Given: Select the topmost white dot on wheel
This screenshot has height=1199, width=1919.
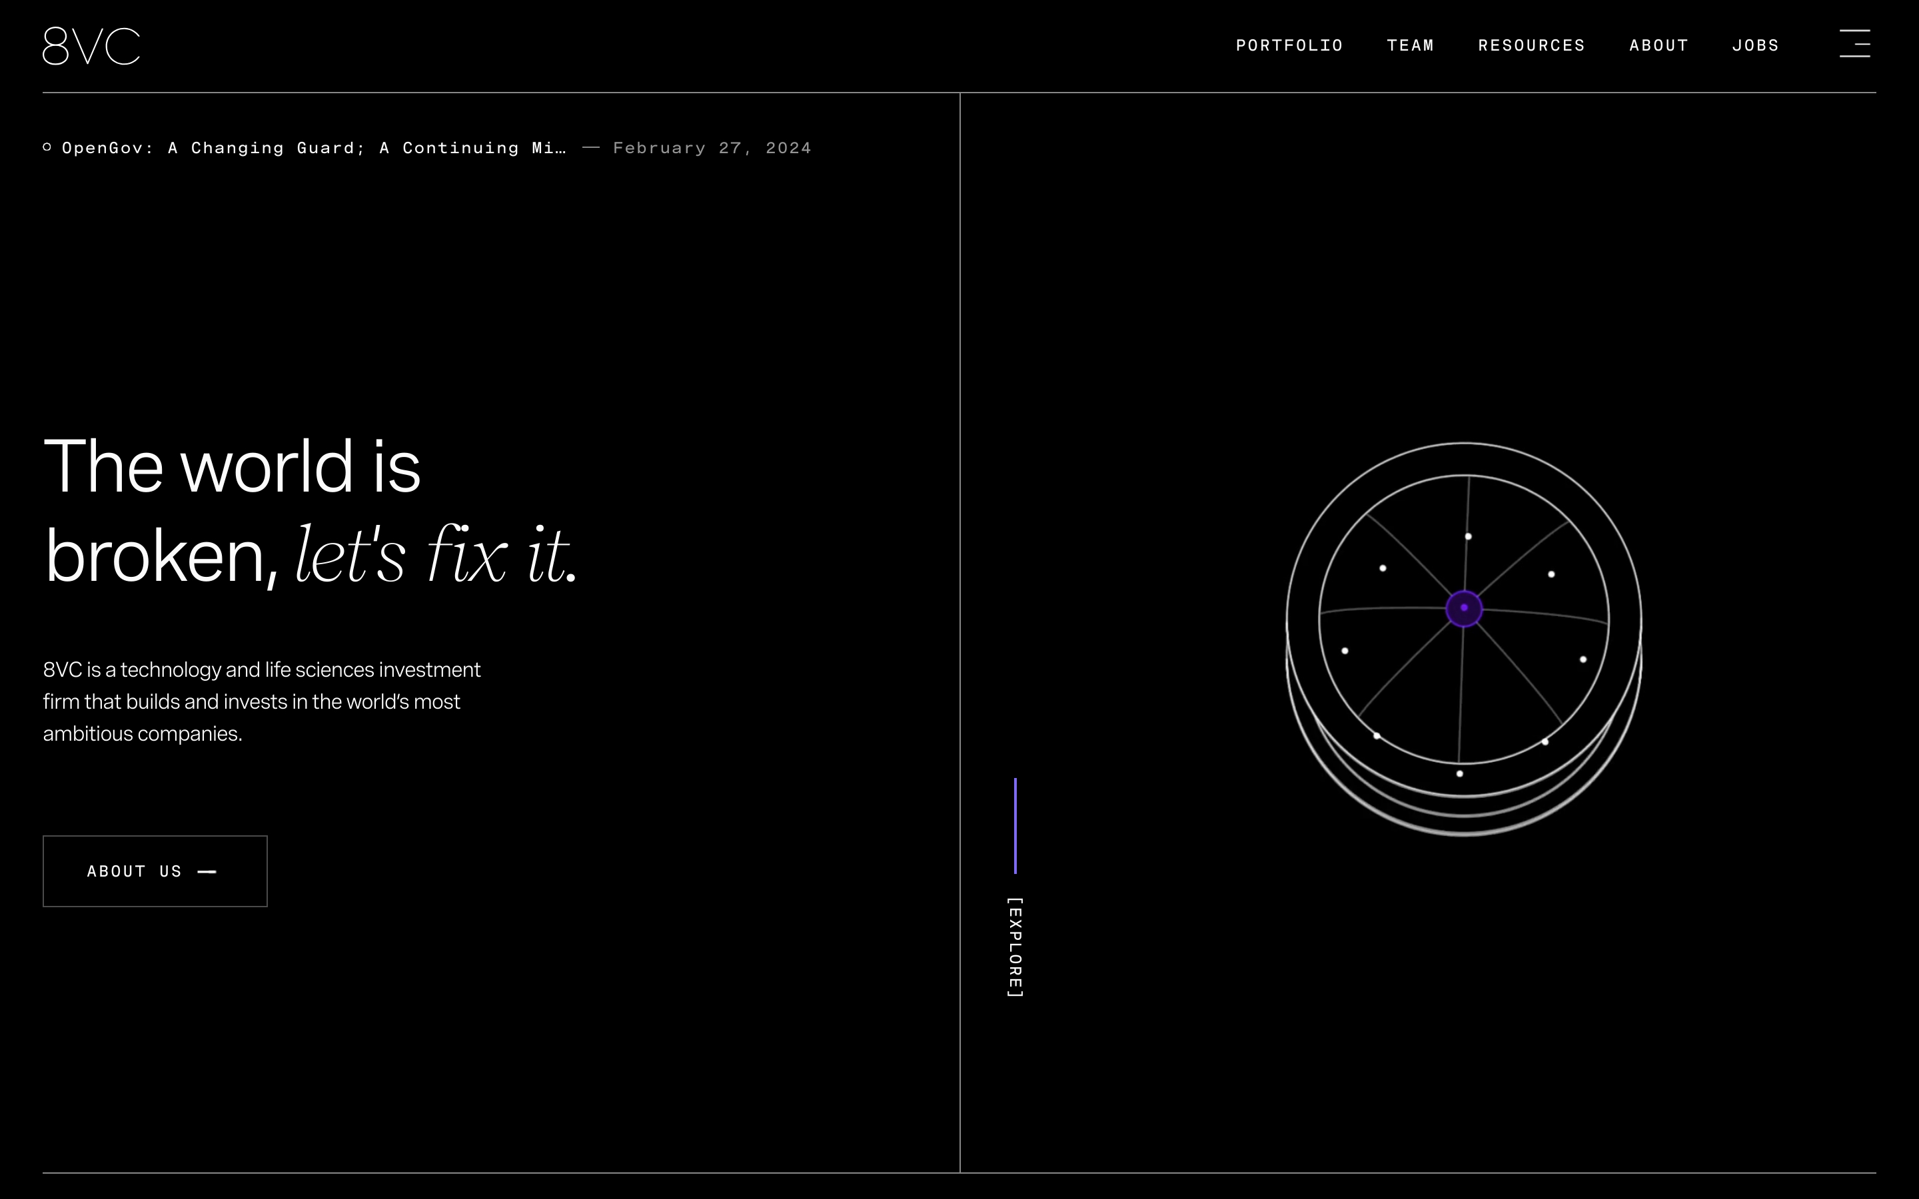Looking at the screenshot, I should click(1468, 537).
